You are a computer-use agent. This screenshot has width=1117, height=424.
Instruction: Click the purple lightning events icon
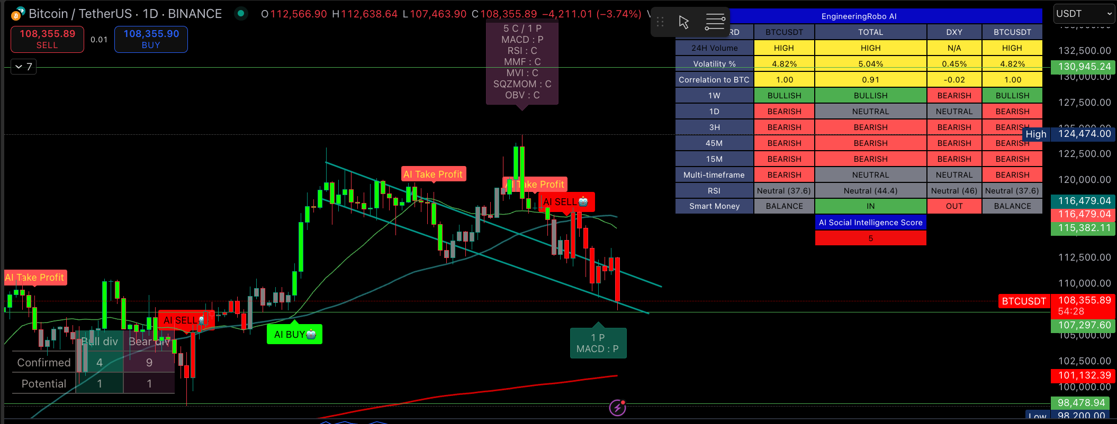(x=618, y=408)
